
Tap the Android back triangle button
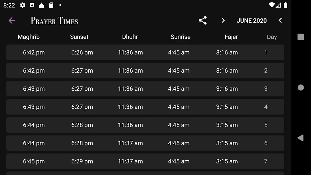click(300, 138)
